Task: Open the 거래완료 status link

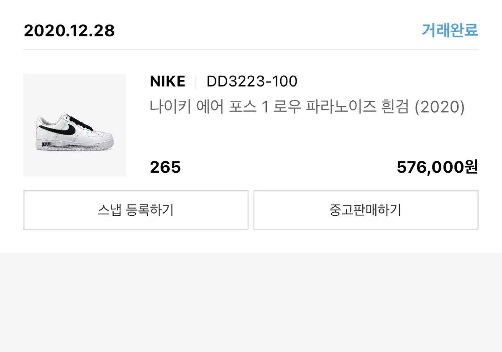Action: click(450, 31)
